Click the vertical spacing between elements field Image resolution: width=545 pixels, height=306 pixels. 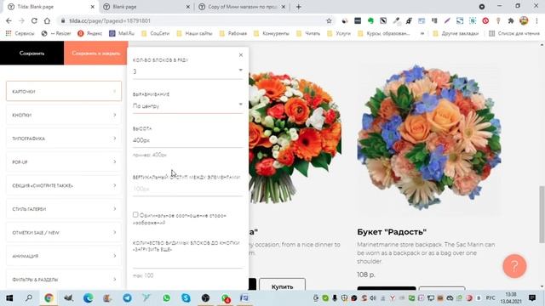[x=187, y=189]
